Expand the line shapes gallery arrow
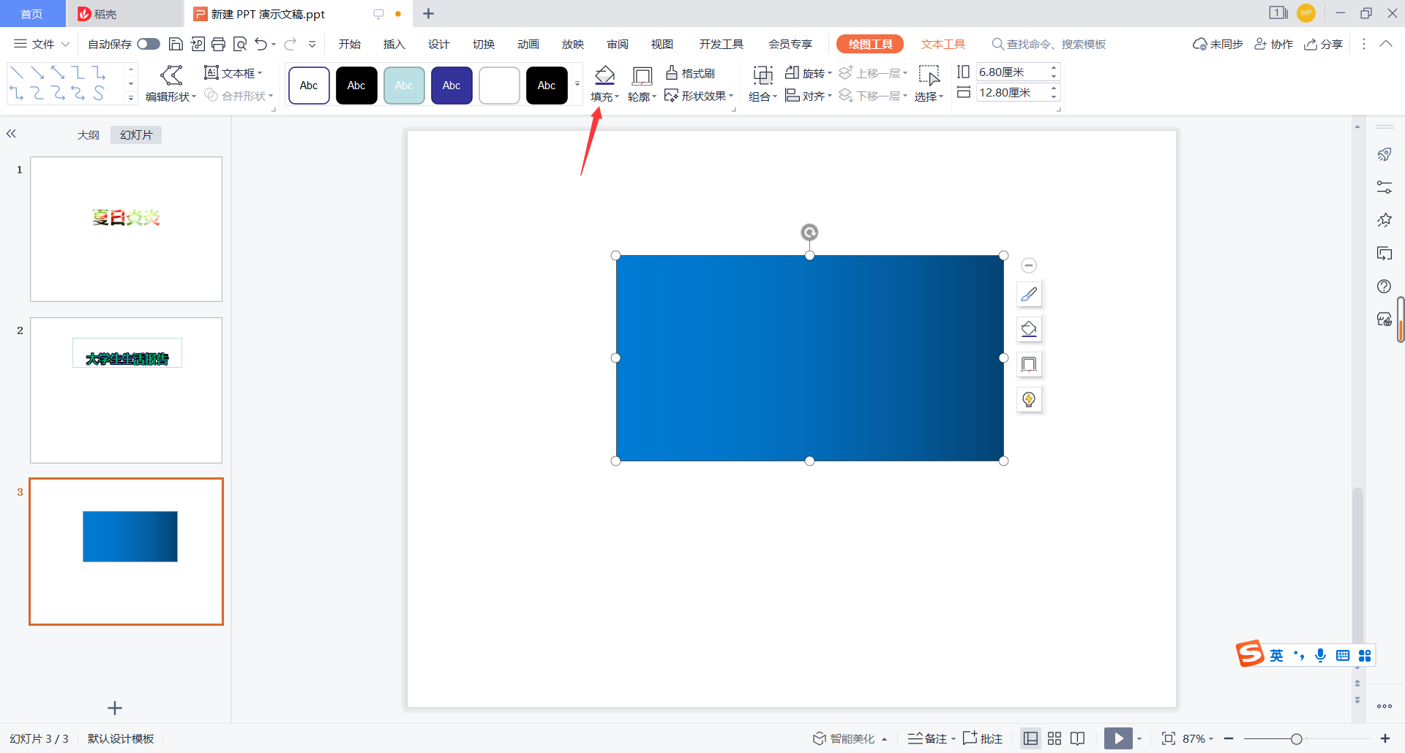This screenshot has height=753, width=1405. point(131,98)
